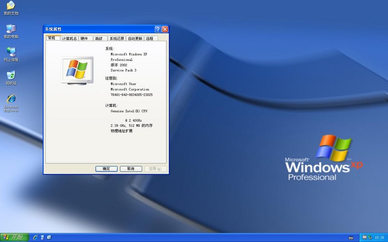Select the Internet Explorer desktop icon
388x242 pixels.
tap(11, 103)
